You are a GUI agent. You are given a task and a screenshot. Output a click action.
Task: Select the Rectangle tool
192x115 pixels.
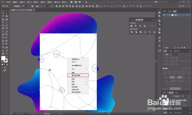pos(3,26)
